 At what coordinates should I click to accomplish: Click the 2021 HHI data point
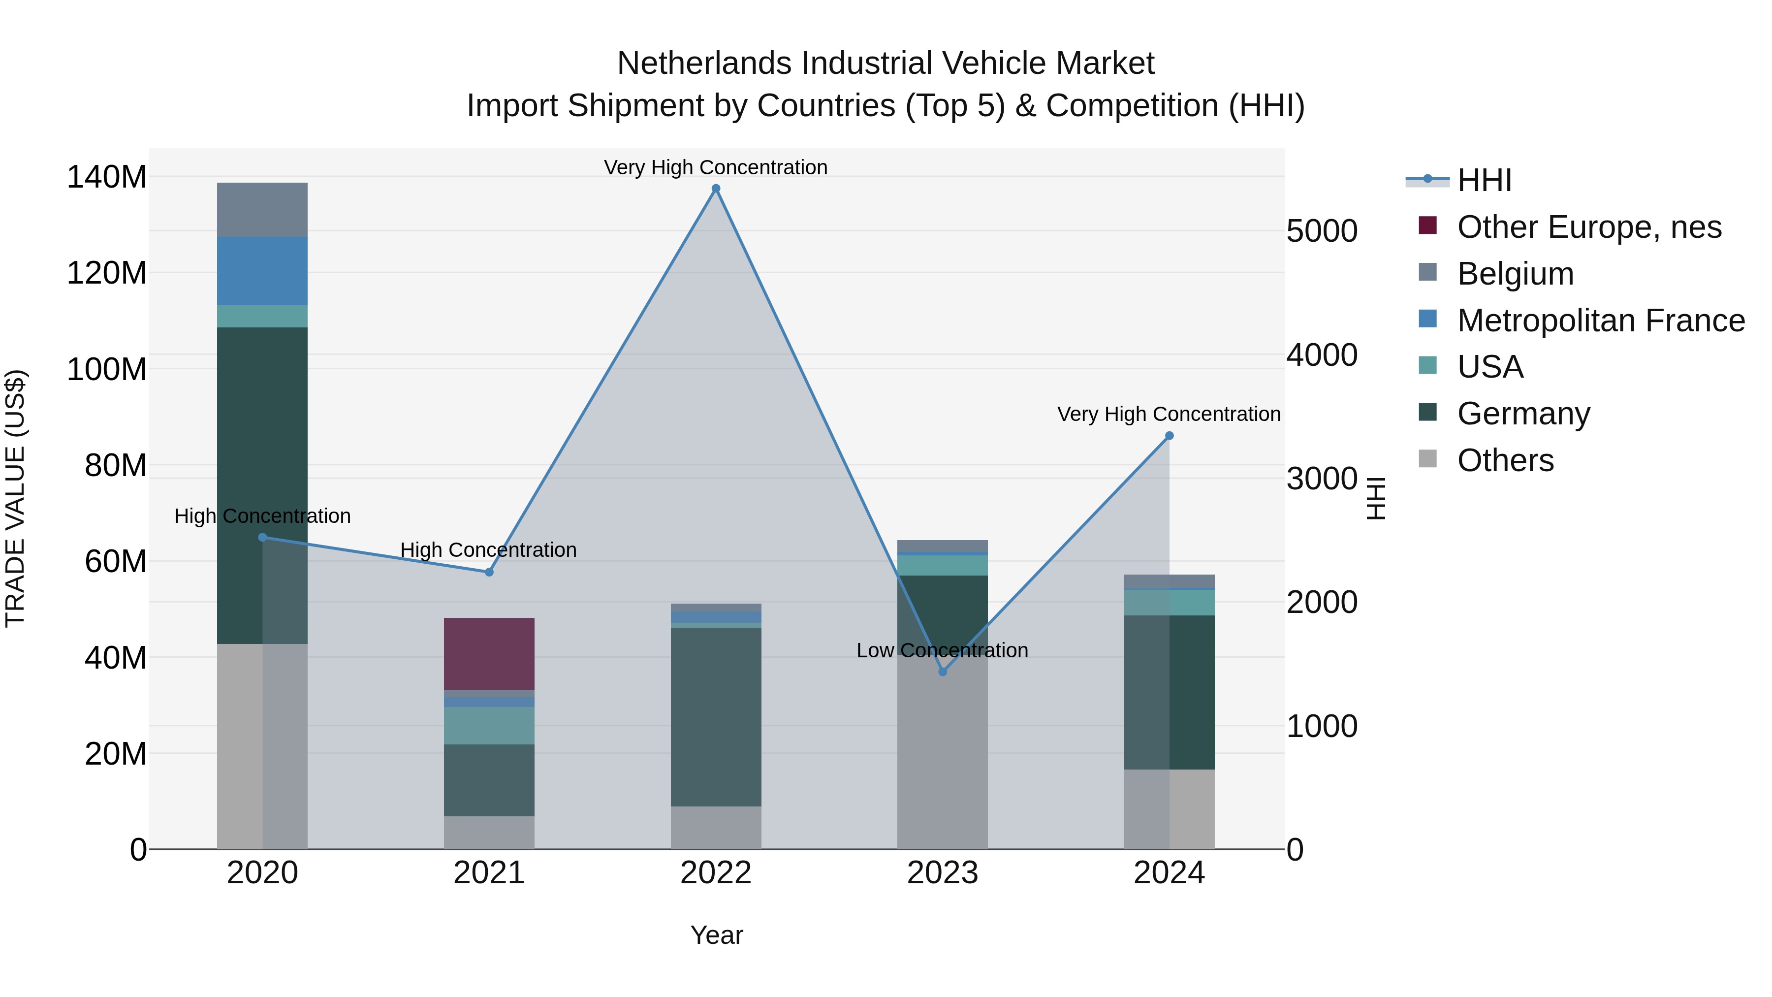coord(489,572)
